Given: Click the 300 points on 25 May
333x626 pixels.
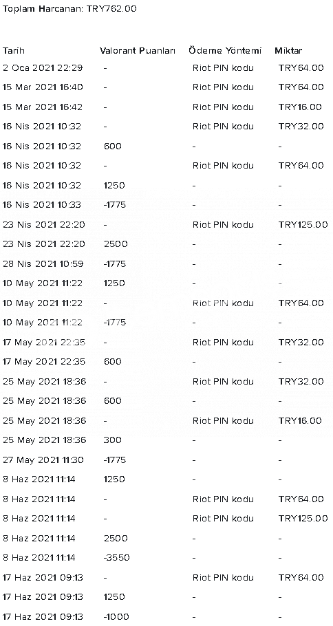Looking at the screenshot, I should [113, 440].
